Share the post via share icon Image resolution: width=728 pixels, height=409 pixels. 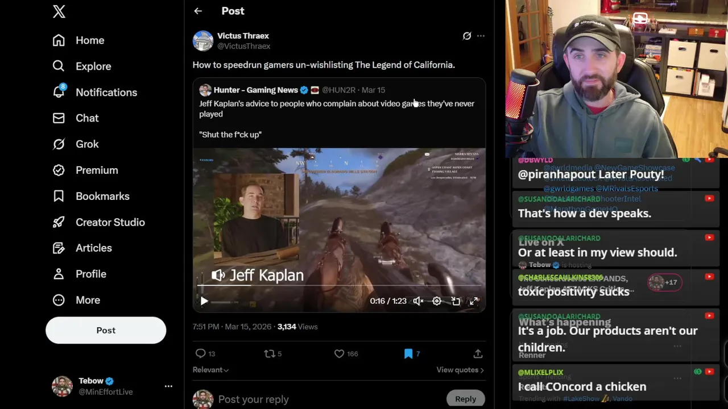[478, 353]
